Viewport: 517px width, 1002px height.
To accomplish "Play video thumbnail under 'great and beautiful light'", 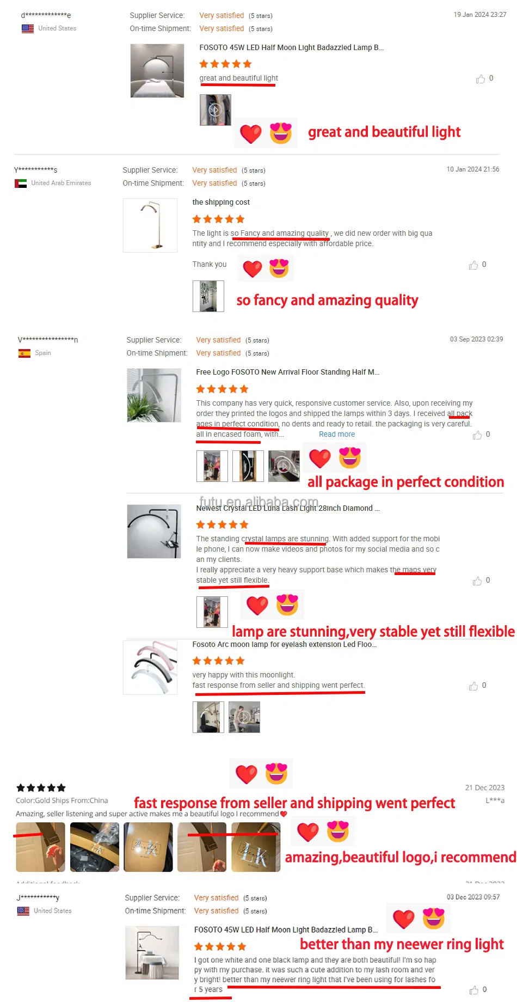I will click(215, 110).
